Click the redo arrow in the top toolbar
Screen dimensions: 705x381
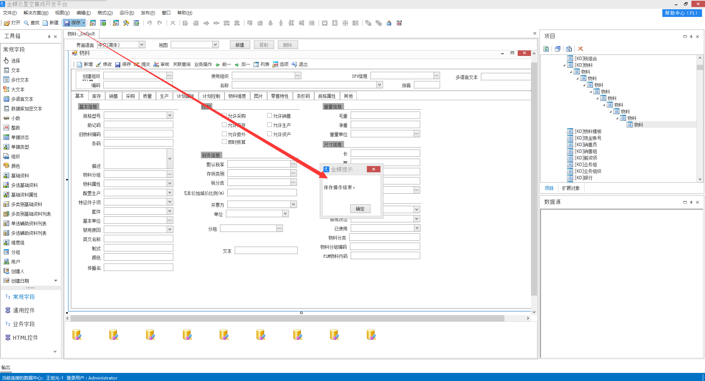tap(160, 23)
